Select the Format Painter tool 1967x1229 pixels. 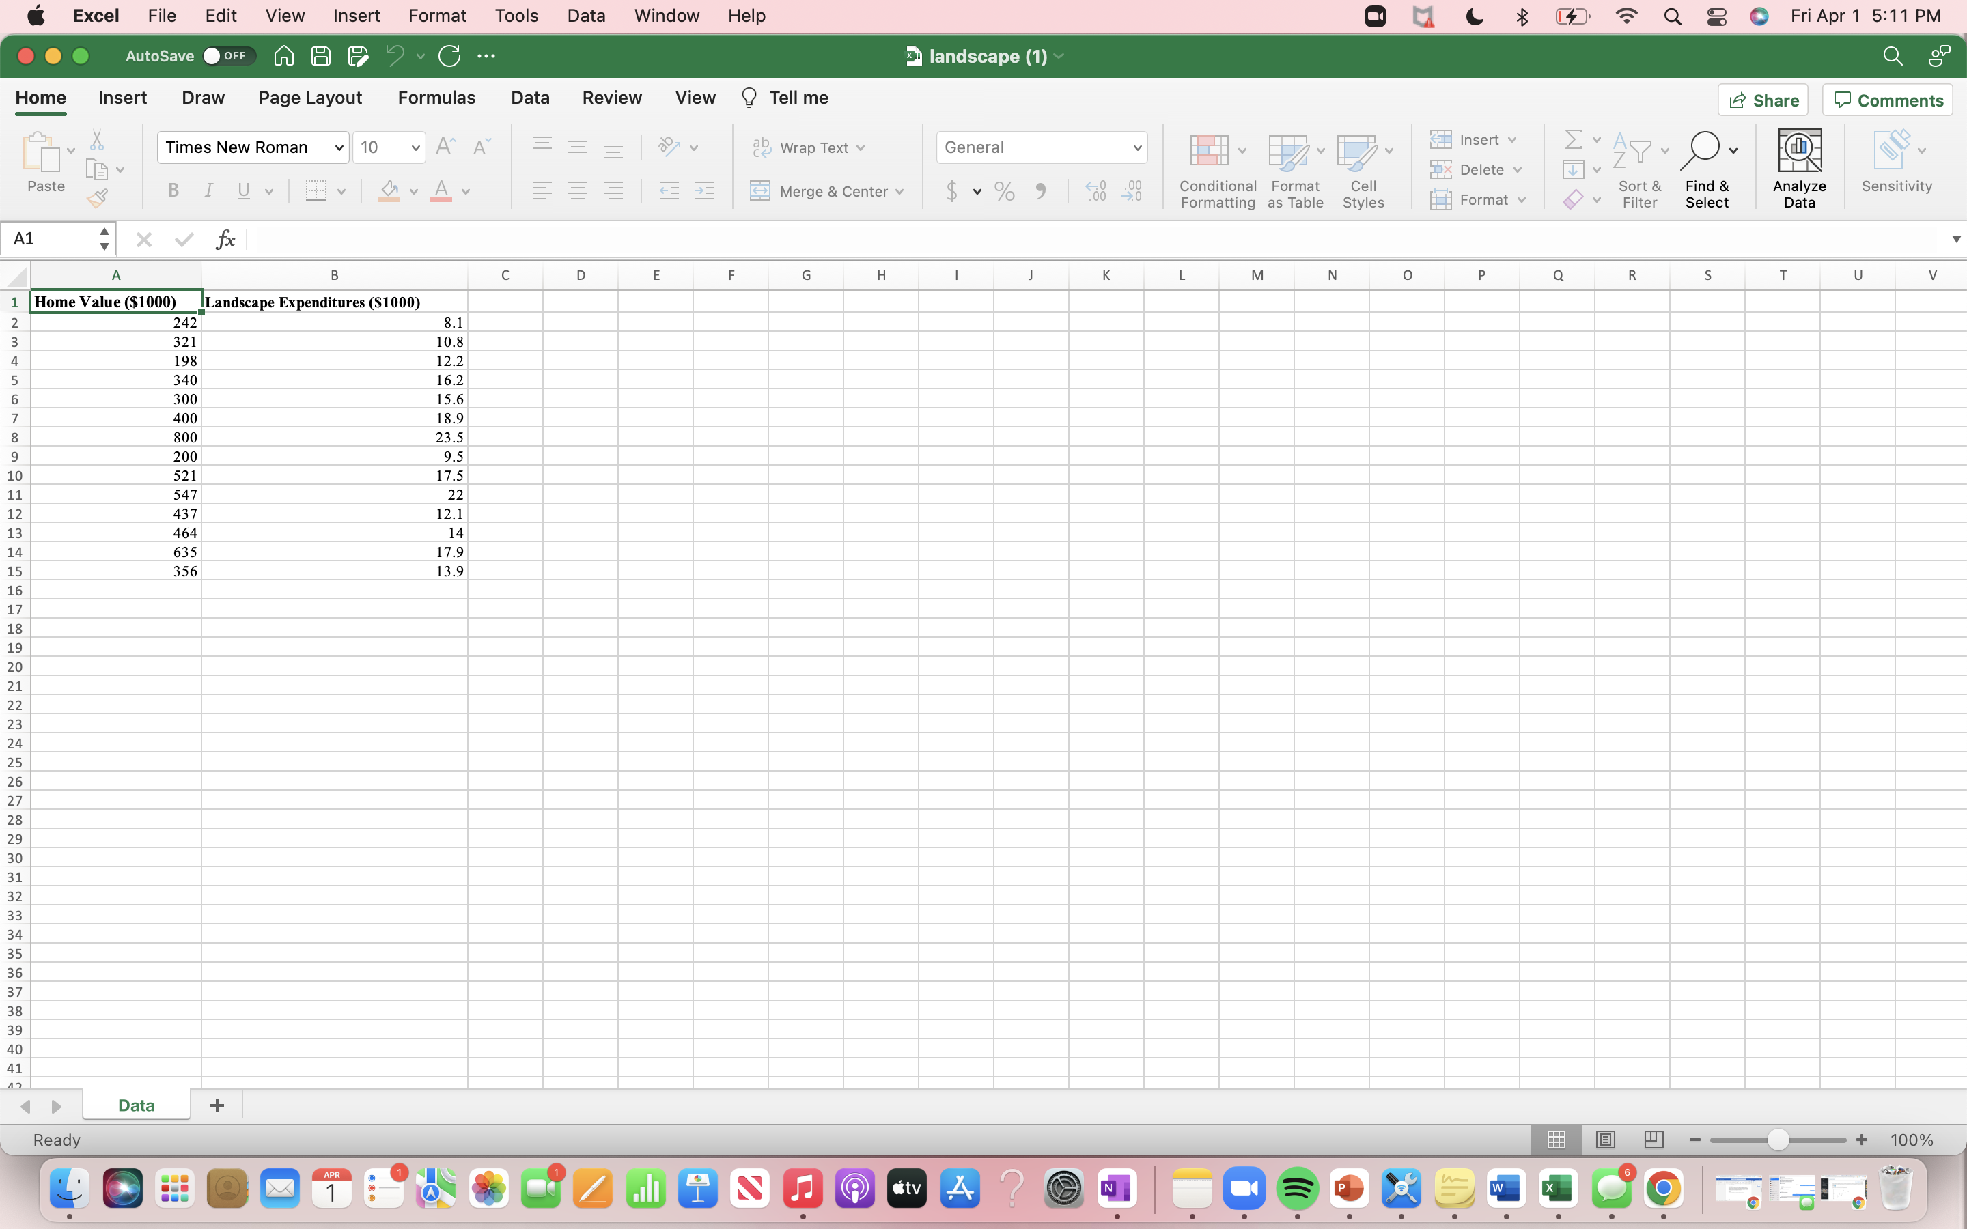[98, 197]
